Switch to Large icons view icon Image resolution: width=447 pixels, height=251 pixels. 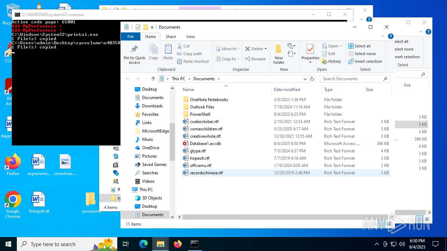click(x=389, y=224)
